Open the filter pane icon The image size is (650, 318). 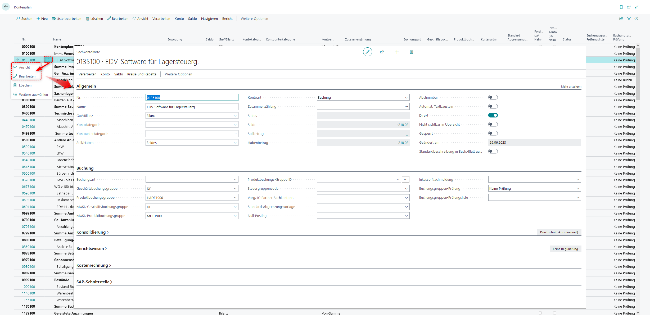click(x=629, y=19)
